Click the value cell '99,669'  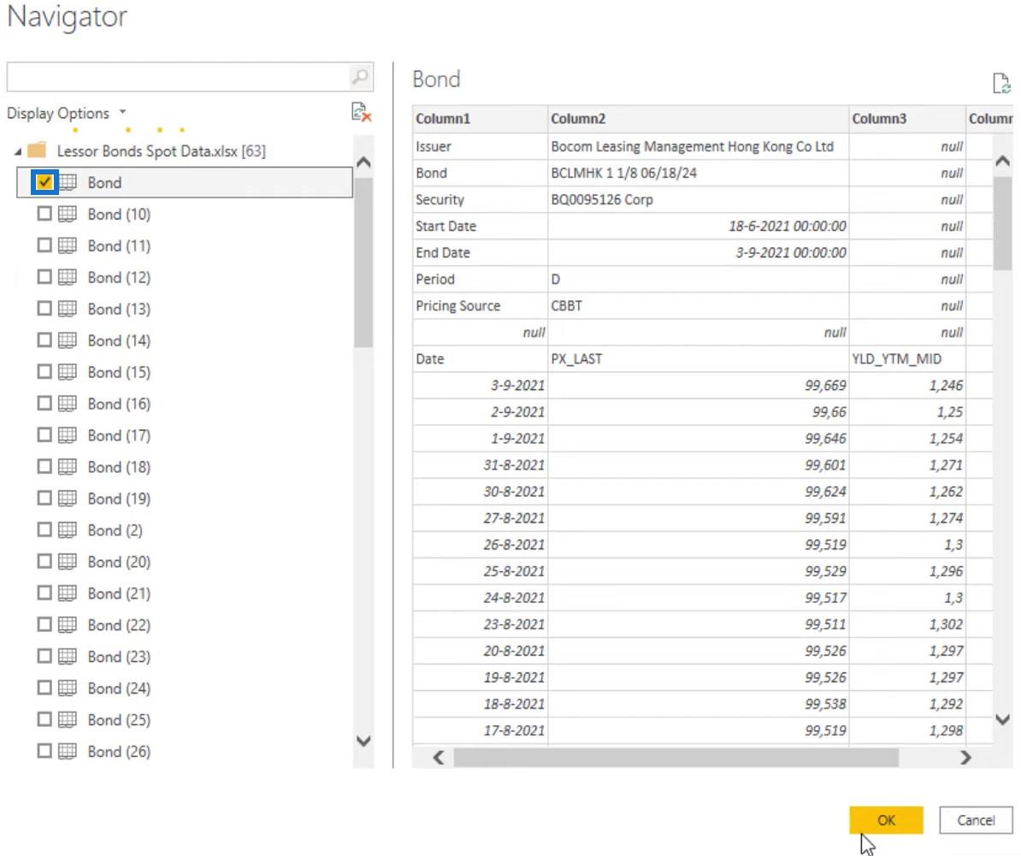coord(698,386)
